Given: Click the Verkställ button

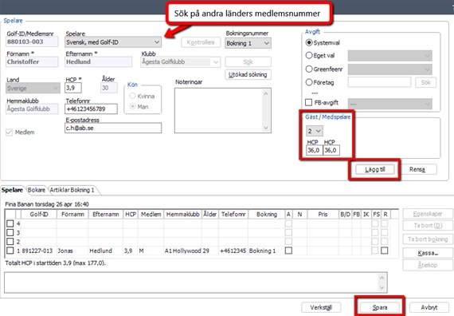Looking at the screenshot, I should pos(321,307).
